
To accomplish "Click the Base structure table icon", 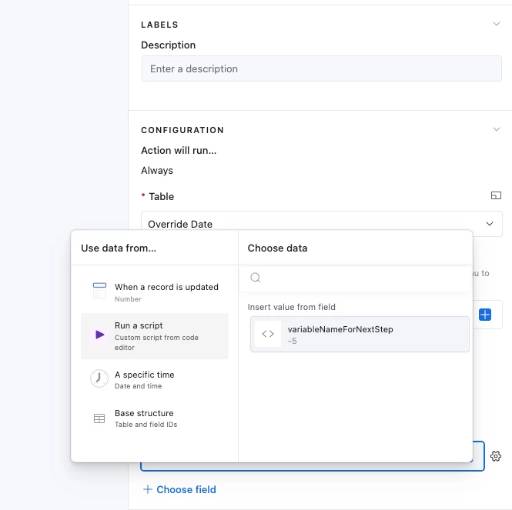I will coord(99,418).
